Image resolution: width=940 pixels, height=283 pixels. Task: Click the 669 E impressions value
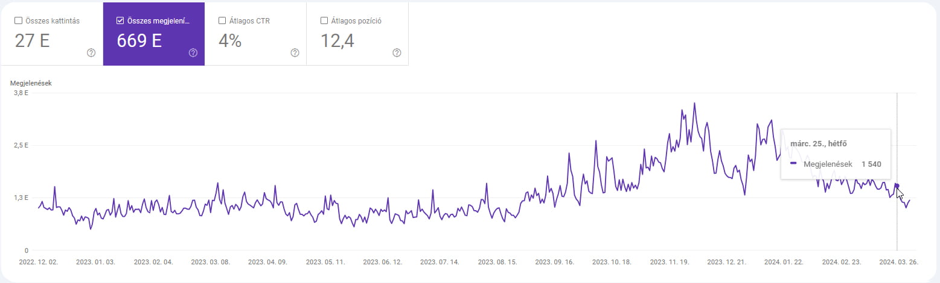[139, 40]
